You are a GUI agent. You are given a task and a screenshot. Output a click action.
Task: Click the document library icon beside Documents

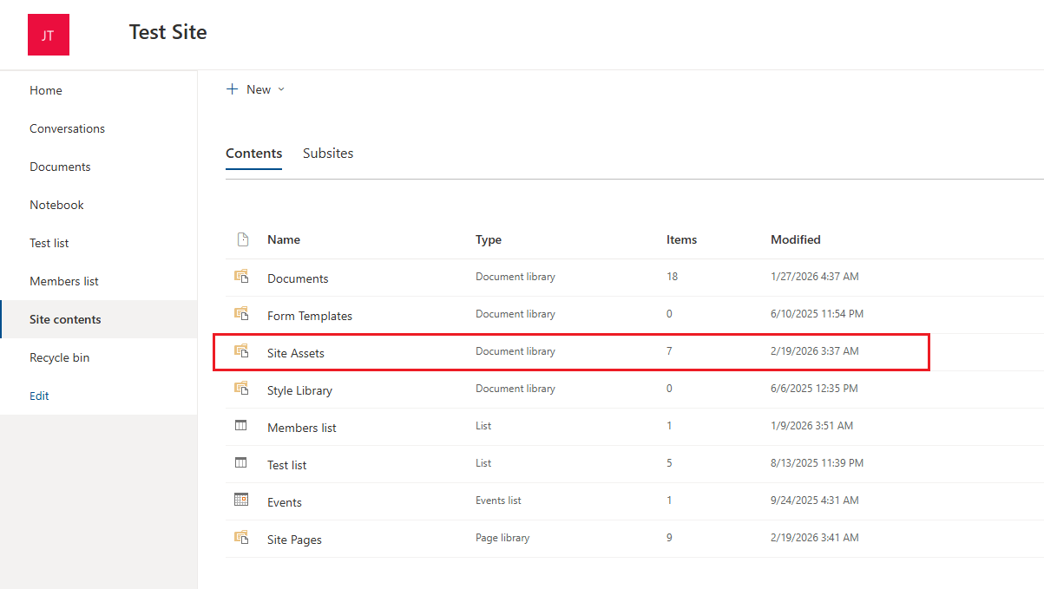click(241, 277)
